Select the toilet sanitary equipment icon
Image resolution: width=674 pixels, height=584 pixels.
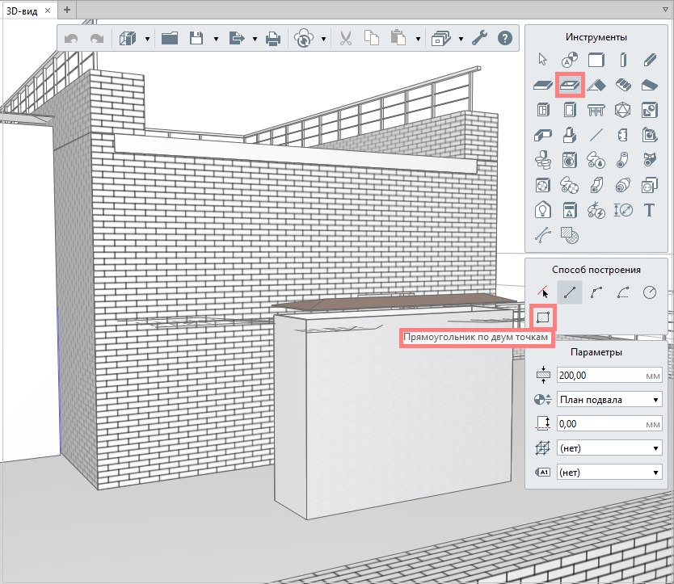point(543,160)
